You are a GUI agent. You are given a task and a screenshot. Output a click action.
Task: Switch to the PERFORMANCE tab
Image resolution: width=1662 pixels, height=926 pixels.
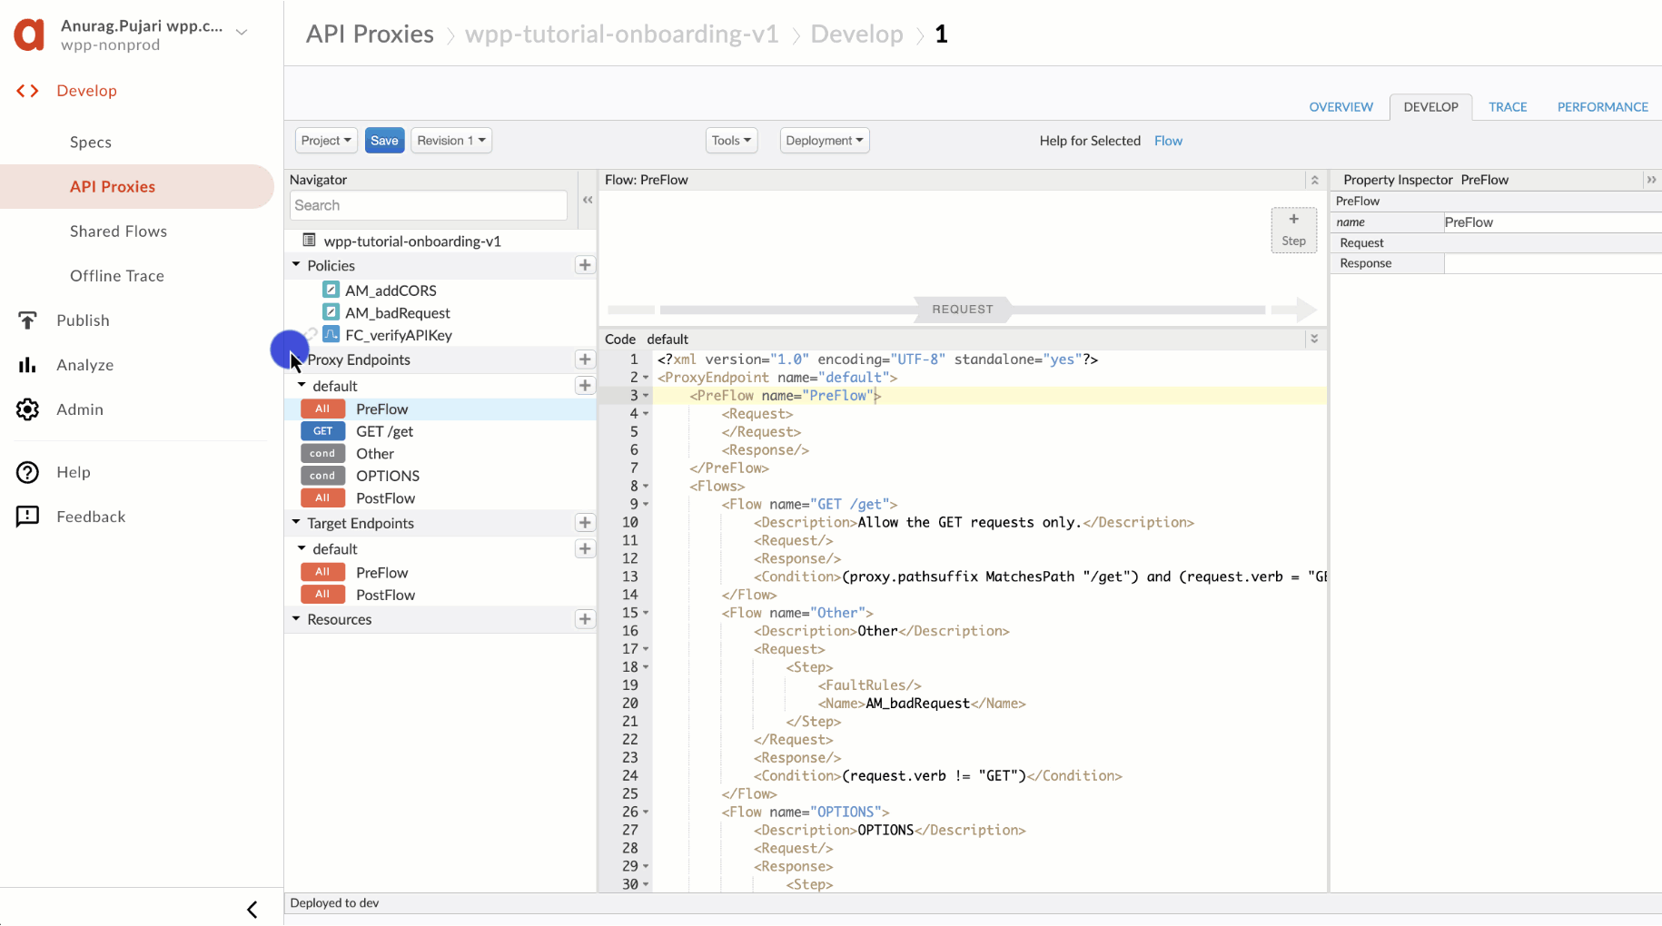pos(1602,107)
